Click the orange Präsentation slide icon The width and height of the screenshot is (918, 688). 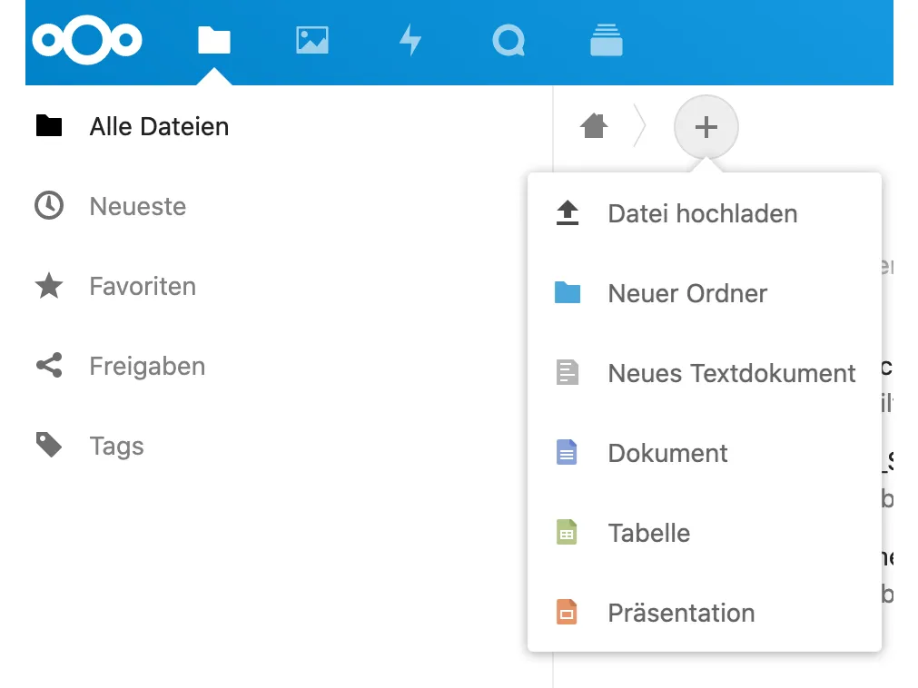click(566, 612)
